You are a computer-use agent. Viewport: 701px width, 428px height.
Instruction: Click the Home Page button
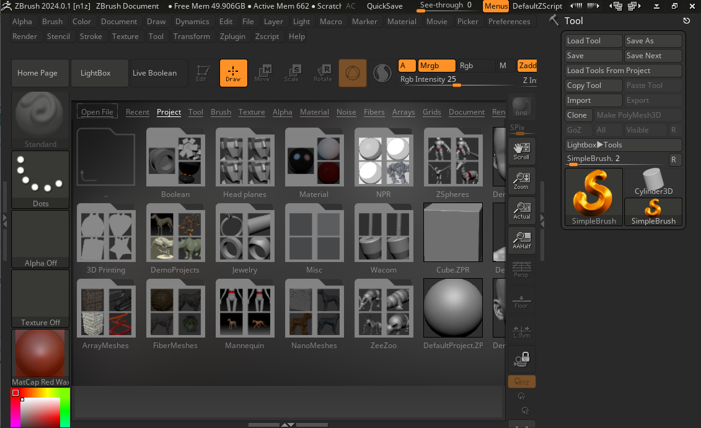(x=40, y=73)
